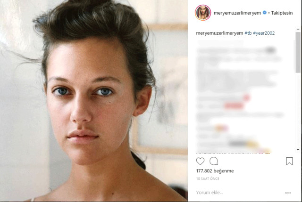The height and width of the screenshot is (202, 302).
Task: Toggle the Takiptesin following button
Action: 282,13
